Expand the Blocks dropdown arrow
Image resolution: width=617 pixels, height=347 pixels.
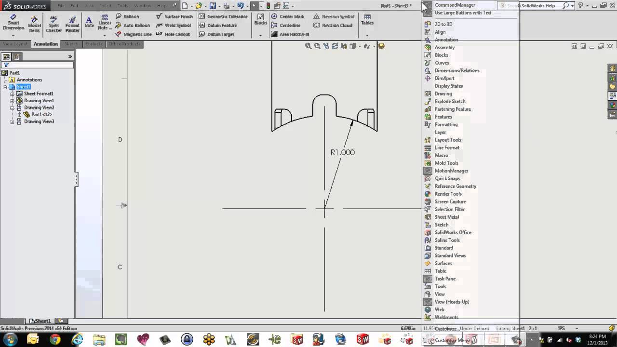point(260,35)
